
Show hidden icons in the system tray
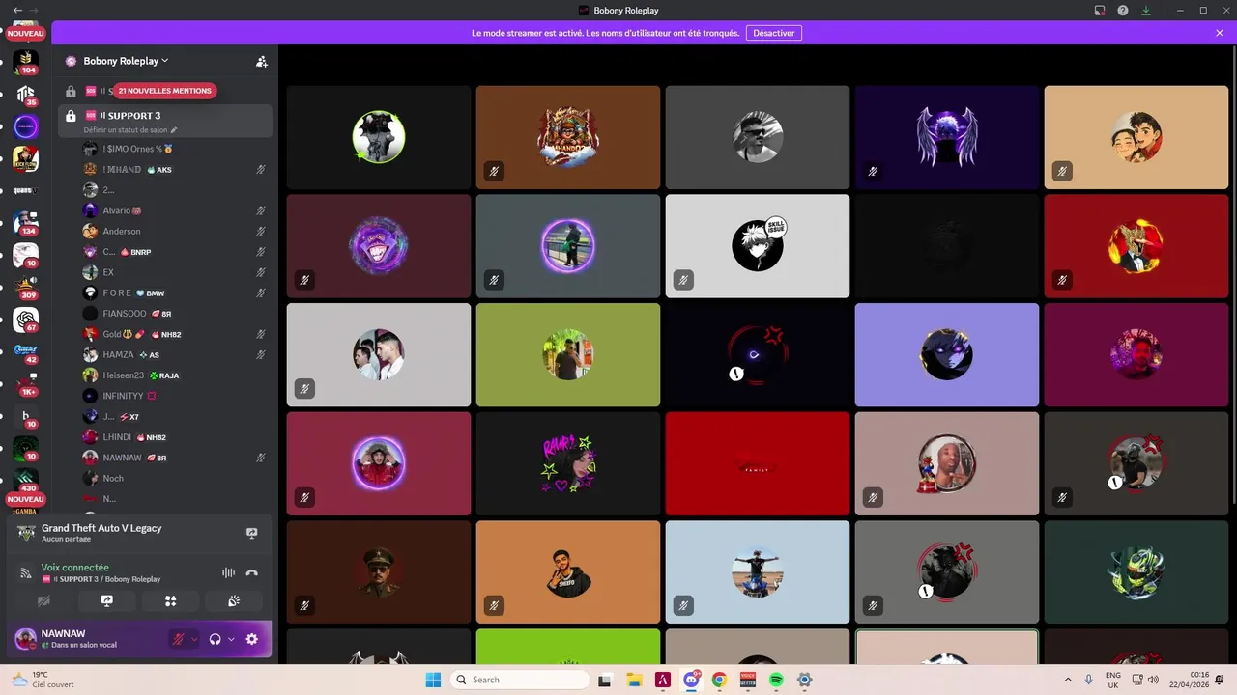point(1068,680)
